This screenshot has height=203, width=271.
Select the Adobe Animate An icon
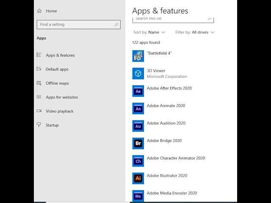pyautogui.click(x=138, y=108)
